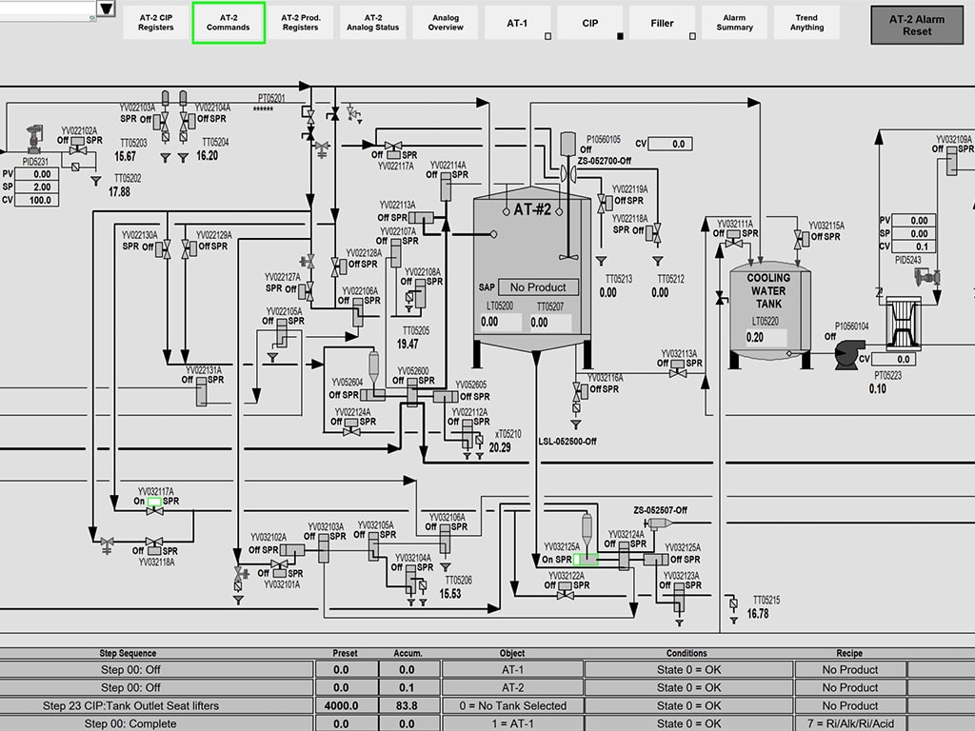Click valve YV022124A symbol
The height and width of the screenshot is (731, 975).
click(351, 427)
